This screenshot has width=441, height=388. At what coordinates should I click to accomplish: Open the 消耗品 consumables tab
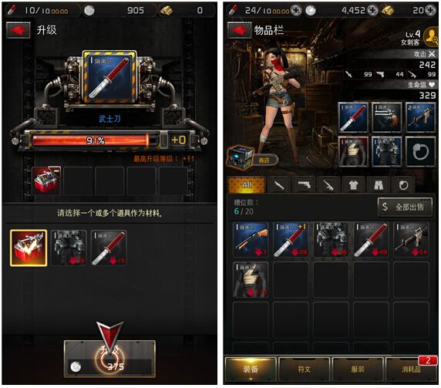click(x=411, y=369)
